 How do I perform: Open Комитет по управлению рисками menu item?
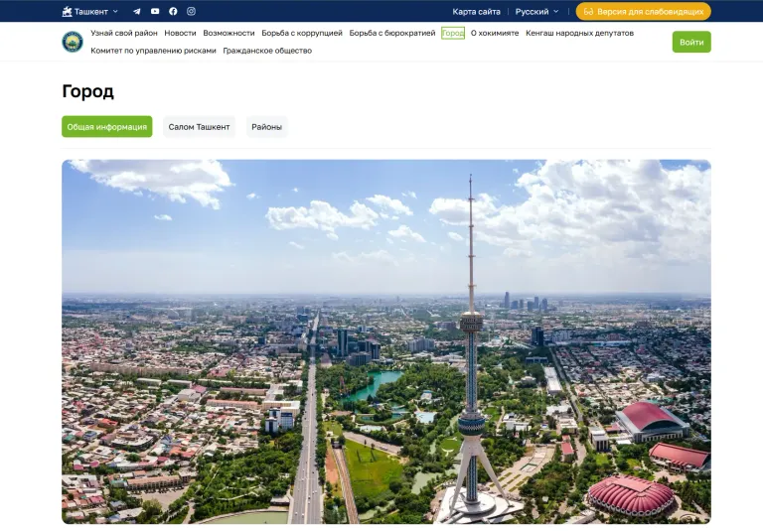(153, 50)
